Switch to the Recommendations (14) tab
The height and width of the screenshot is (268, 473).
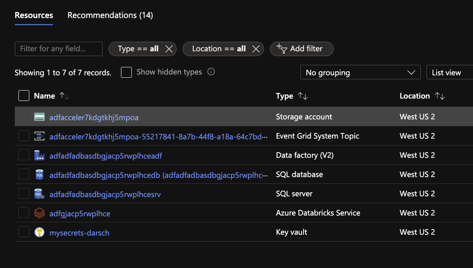tap(110, 15)
